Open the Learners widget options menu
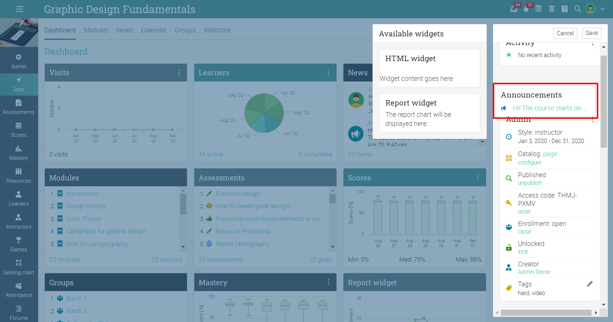Screen dimensions: 613x322 click(328, 73)
